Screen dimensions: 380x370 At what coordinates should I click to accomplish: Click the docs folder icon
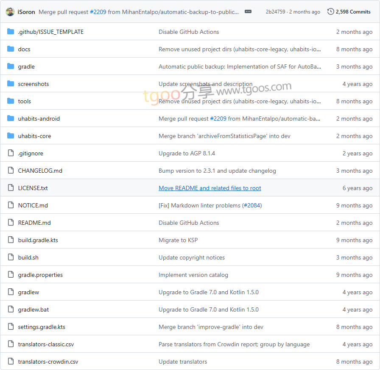click(11, 49)
